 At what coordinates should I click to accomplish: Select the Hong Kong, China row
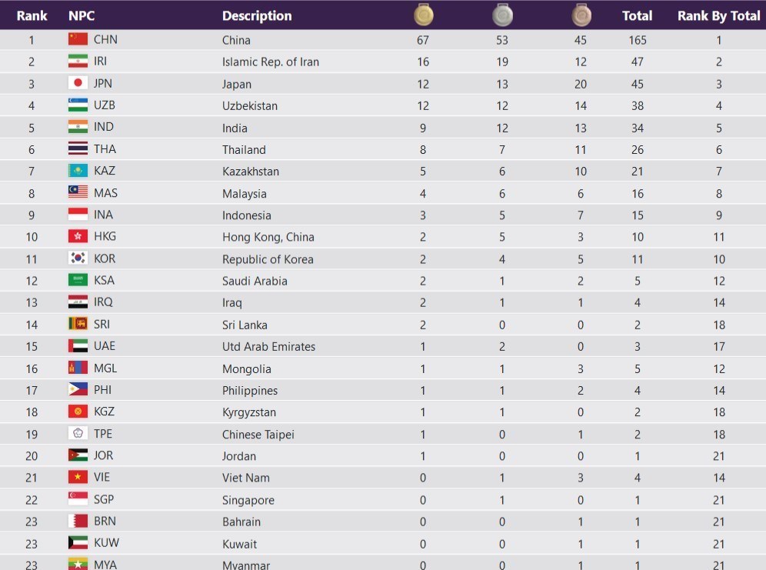(268, 237)
